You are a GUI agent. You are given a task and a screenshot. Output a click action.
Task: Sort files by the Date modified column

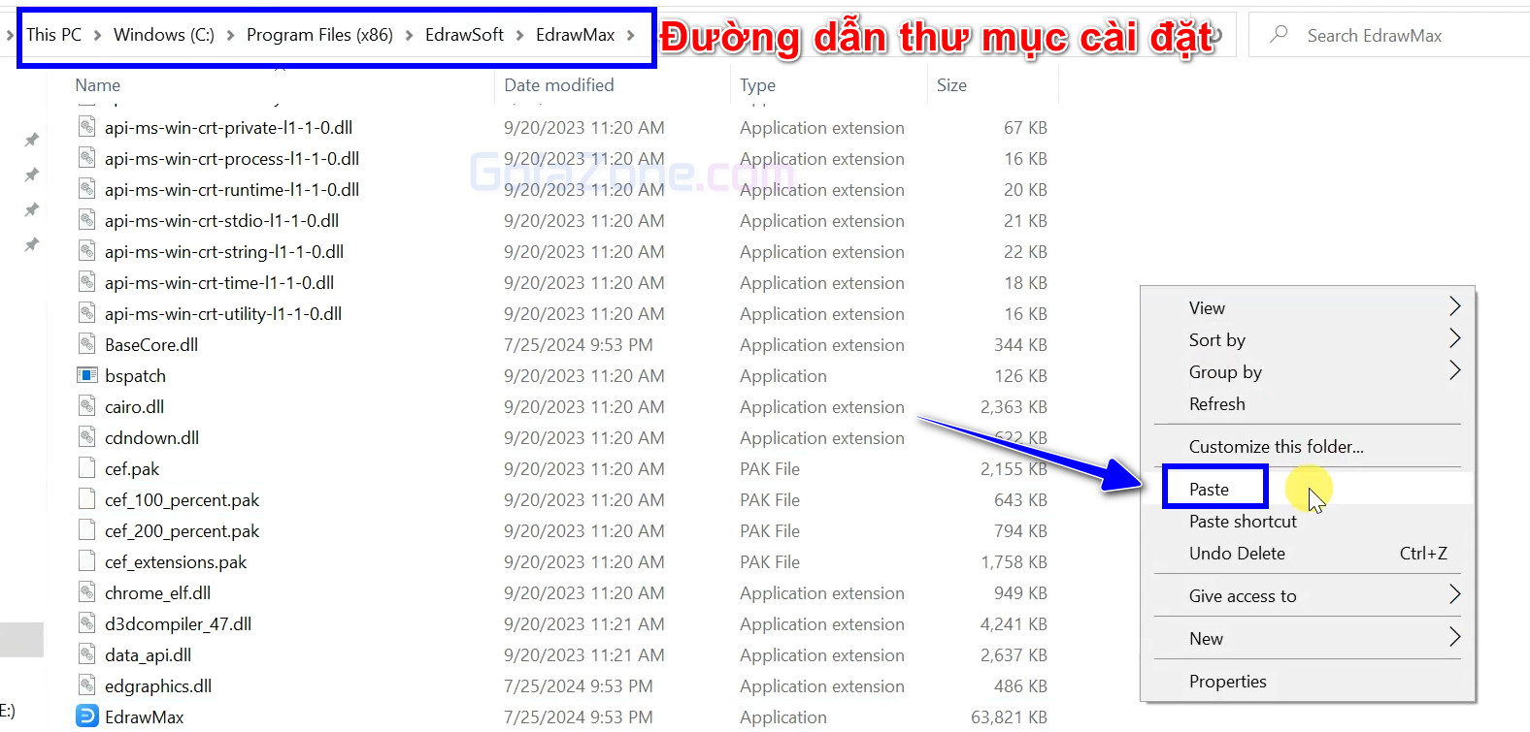click(559, 85)
